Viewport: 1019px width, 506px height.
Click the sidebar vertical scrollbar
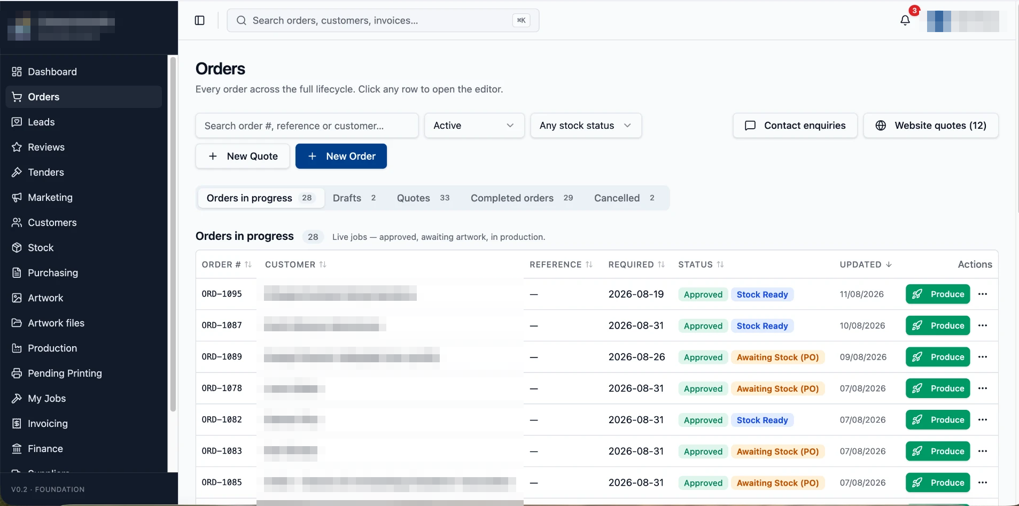coord(173,234)
